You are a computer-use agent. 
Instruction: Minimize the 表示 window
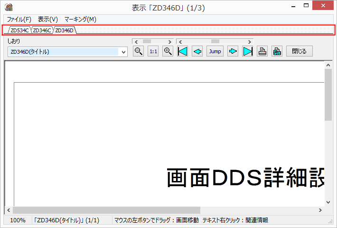click(x=293, y=6)
